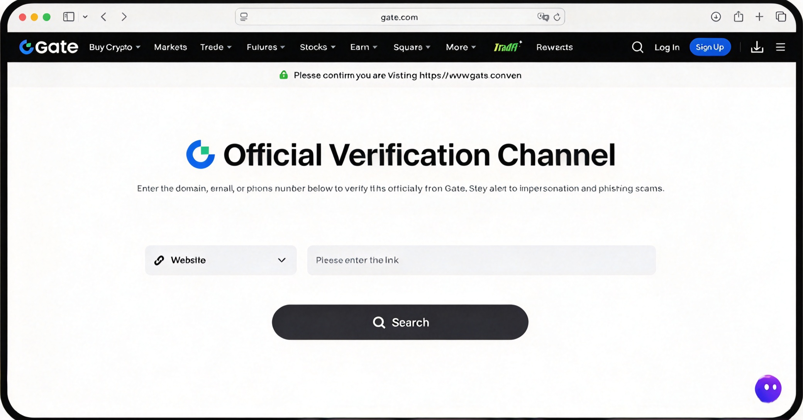Expand the Earn dropdown menu
Viewport: 803px width, 420px height.
tap(364, 47)
